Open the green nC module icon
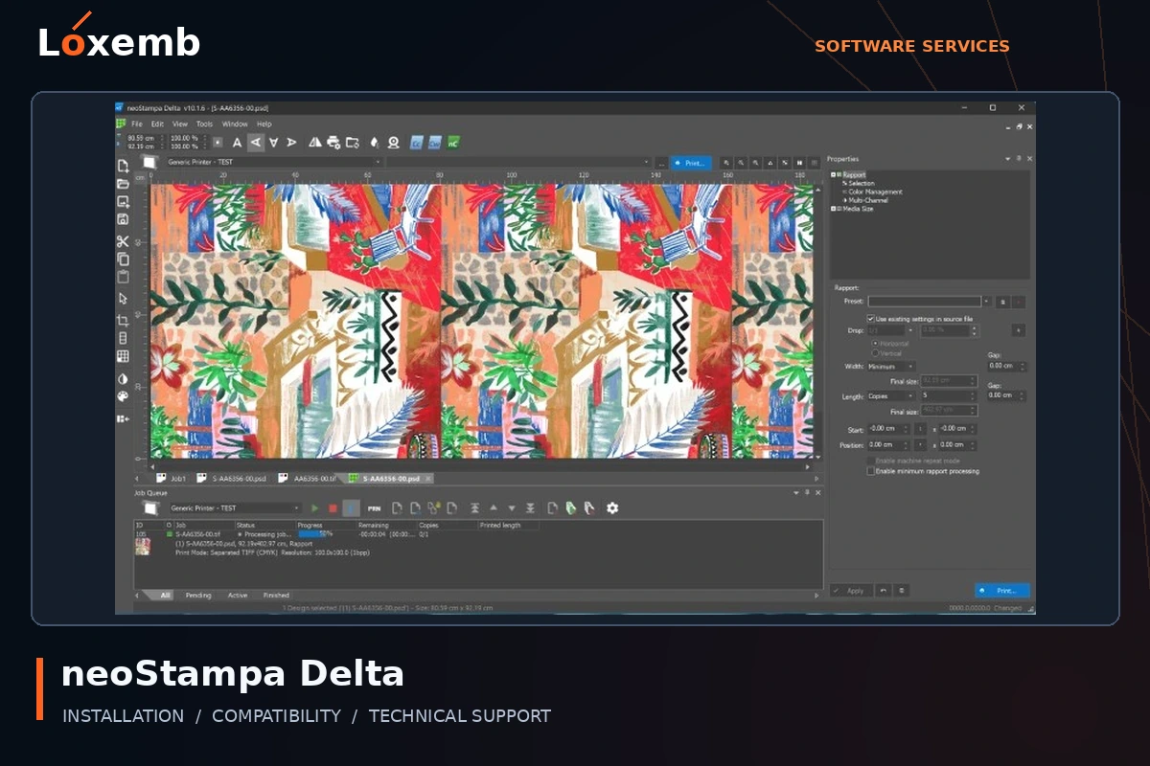This screenshot has width=1150, height=766. click(x=453, y=143)
